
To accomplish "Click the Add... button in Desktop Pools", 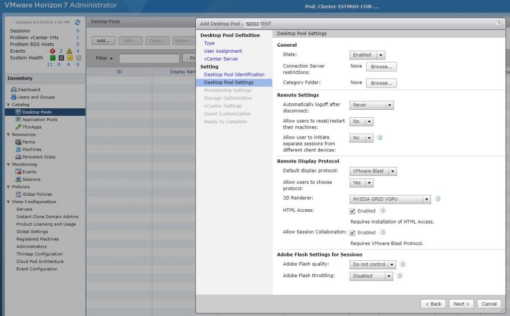I will 103,41.
